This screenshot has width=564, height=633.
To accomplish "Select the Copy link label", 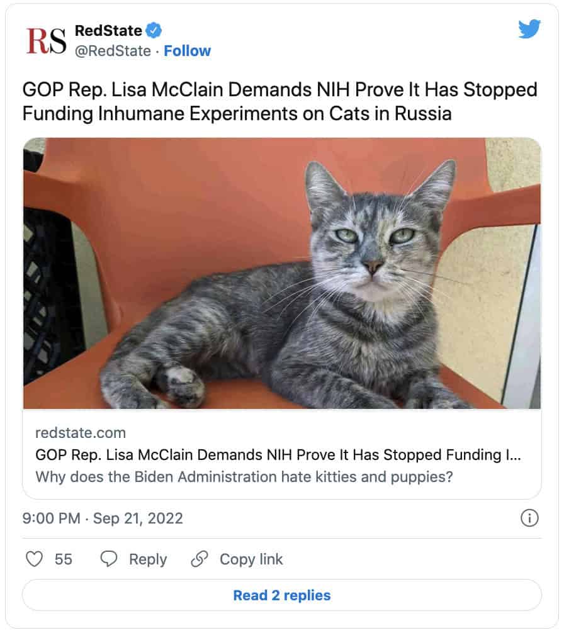I will [x=251, y=559].
